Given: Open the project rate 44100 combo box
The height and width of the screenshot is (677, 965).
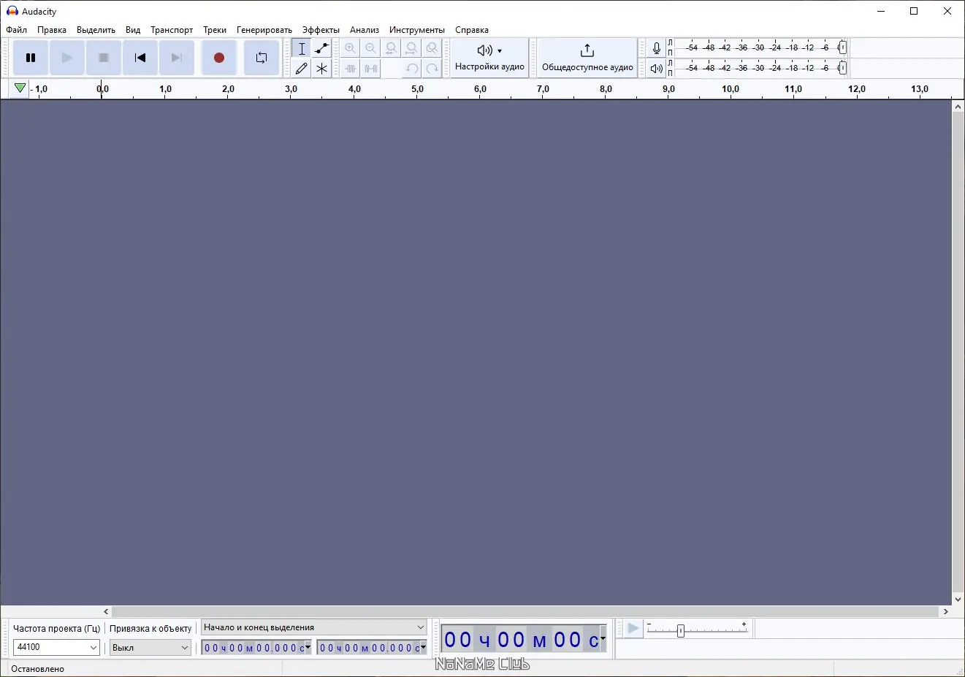Looking at the screenshot, I should [56, 647].
